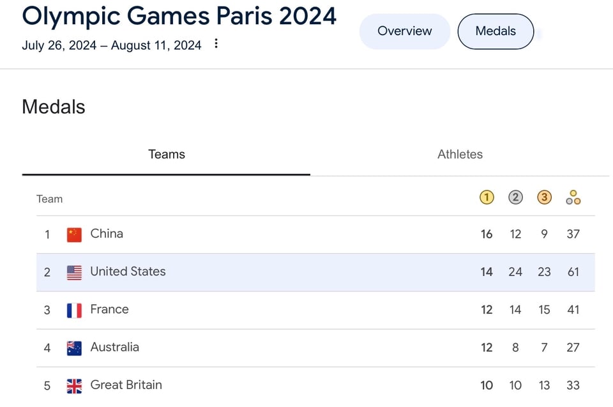Image resolution: width=613 pixels, height=407 pixels.
Task: Click the total medals column icon
Action: (573, 197)
